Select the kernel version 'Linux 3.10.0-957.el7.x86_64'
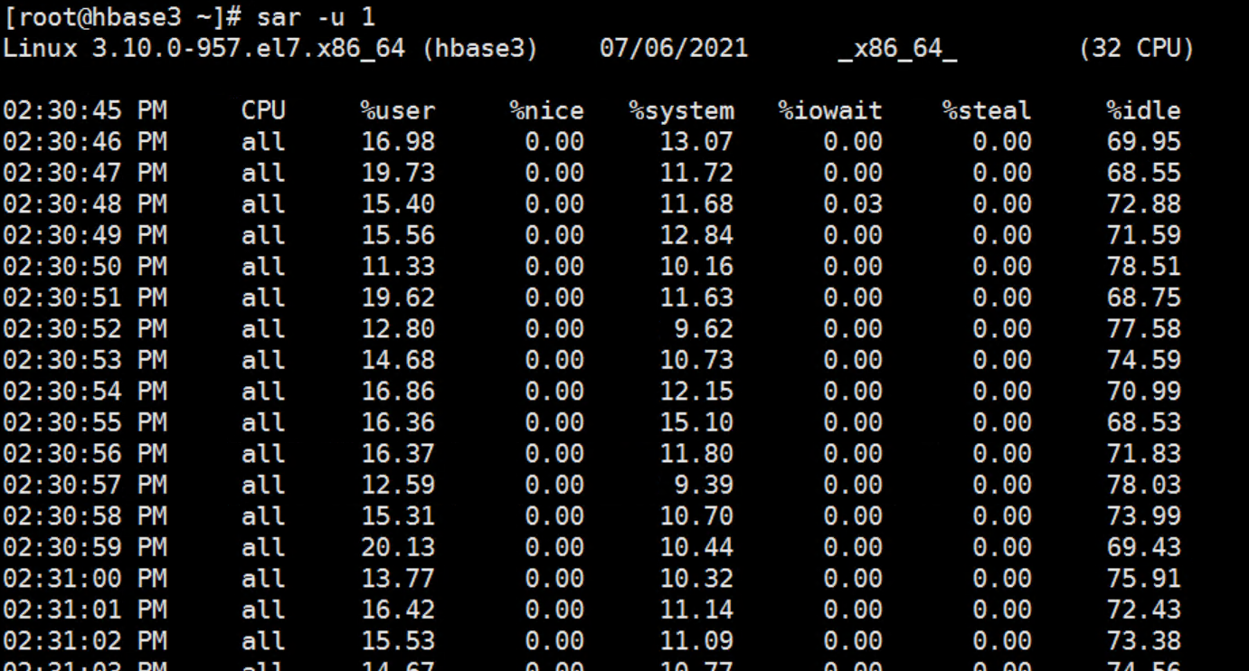The image size is (1249, 671). pyautogui.click(x=204, y=48)
